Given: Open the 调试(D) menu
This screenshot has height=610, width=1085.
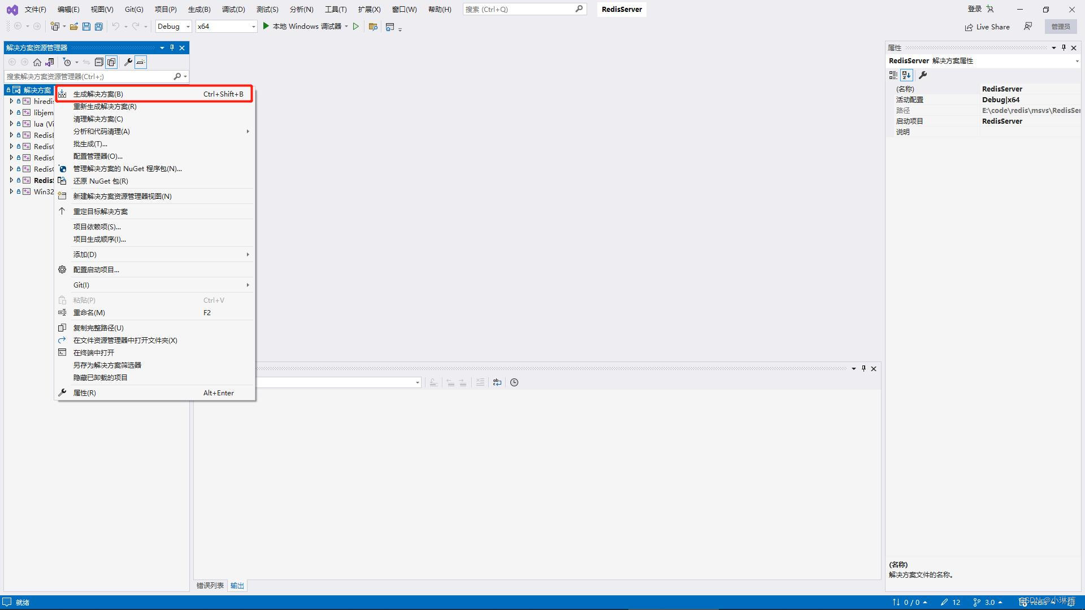Looking at the screenshot, I should [233, 10].
